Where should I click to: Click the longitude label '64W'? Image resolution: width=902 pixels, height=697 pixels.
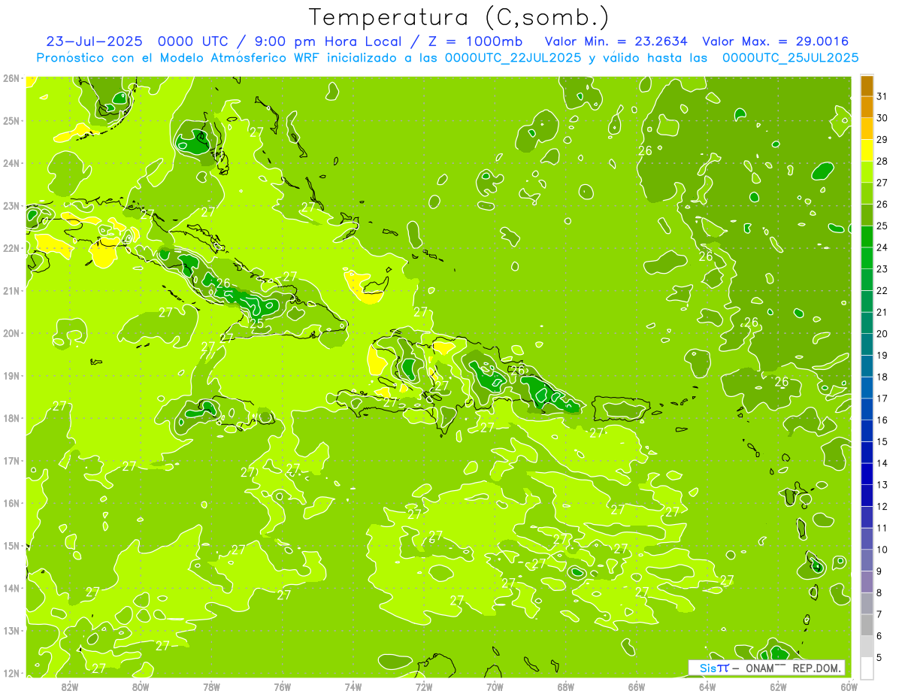[707, 686]
